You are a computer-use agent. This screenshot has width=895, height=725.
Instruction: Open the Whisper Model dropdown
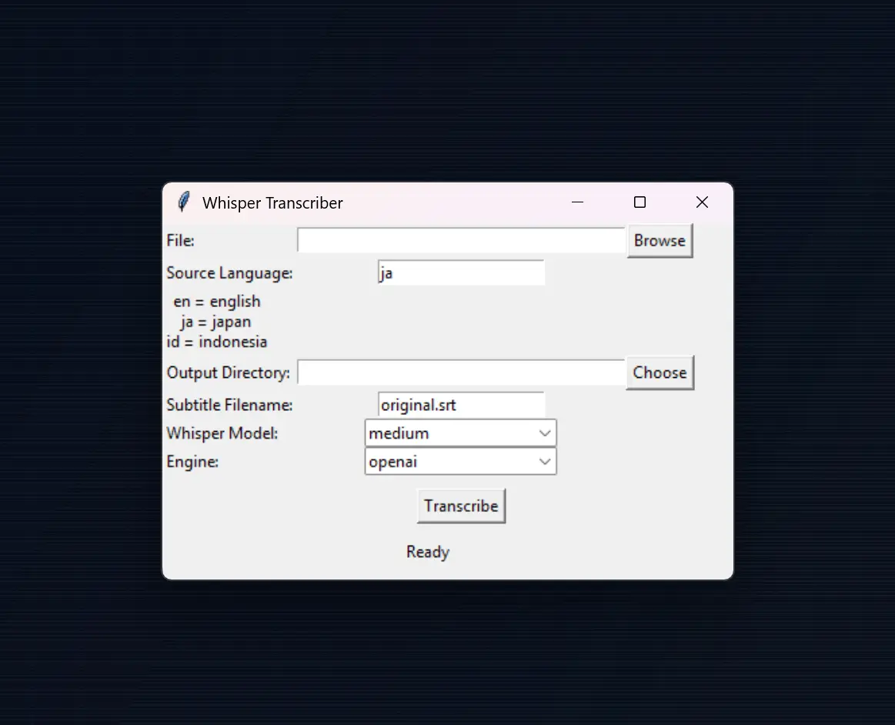coord(460,433)
